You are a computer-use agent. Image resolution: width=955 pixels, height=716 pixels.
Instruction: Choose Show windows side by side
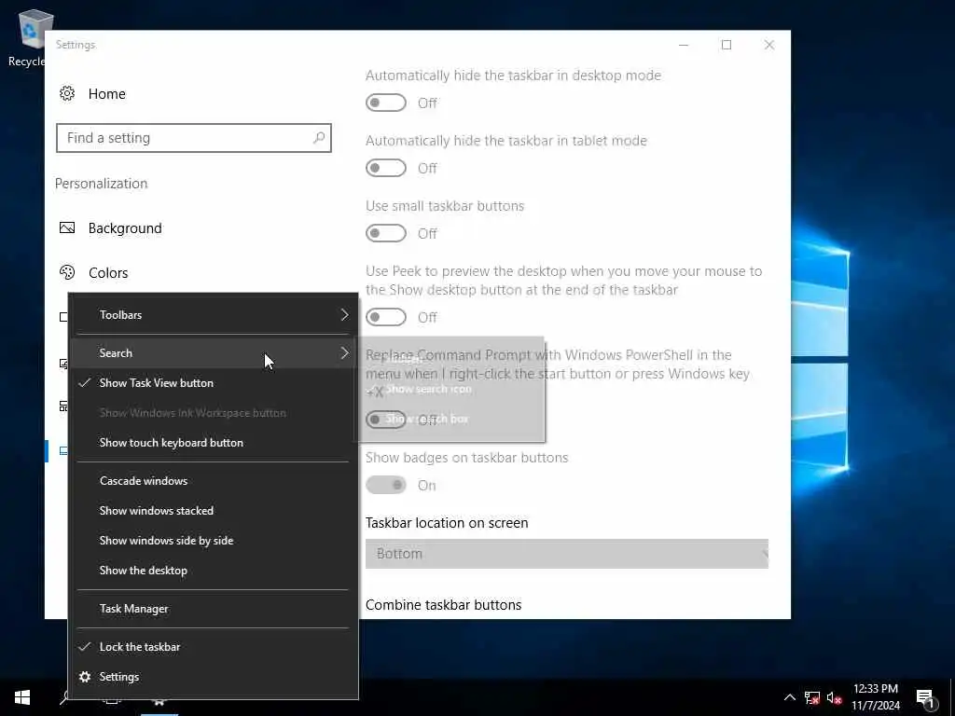(x=214, y=541)
